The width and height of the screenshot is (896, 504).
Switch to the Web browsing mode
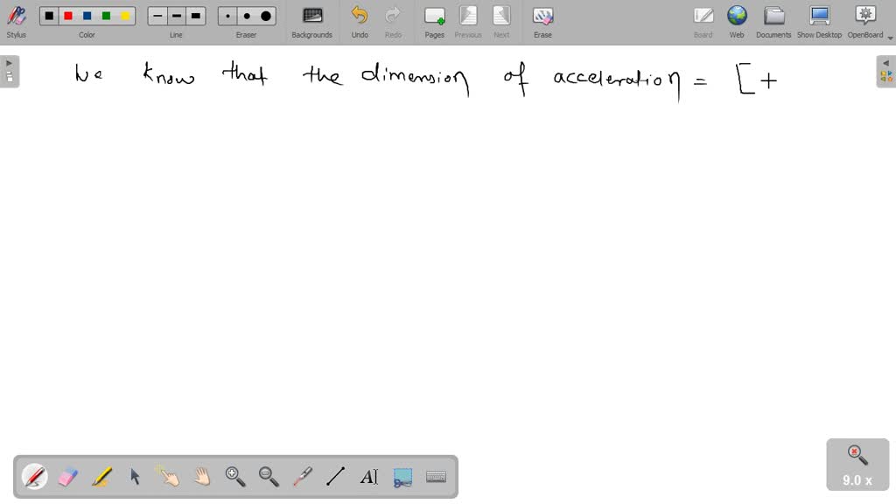[737, 19]
